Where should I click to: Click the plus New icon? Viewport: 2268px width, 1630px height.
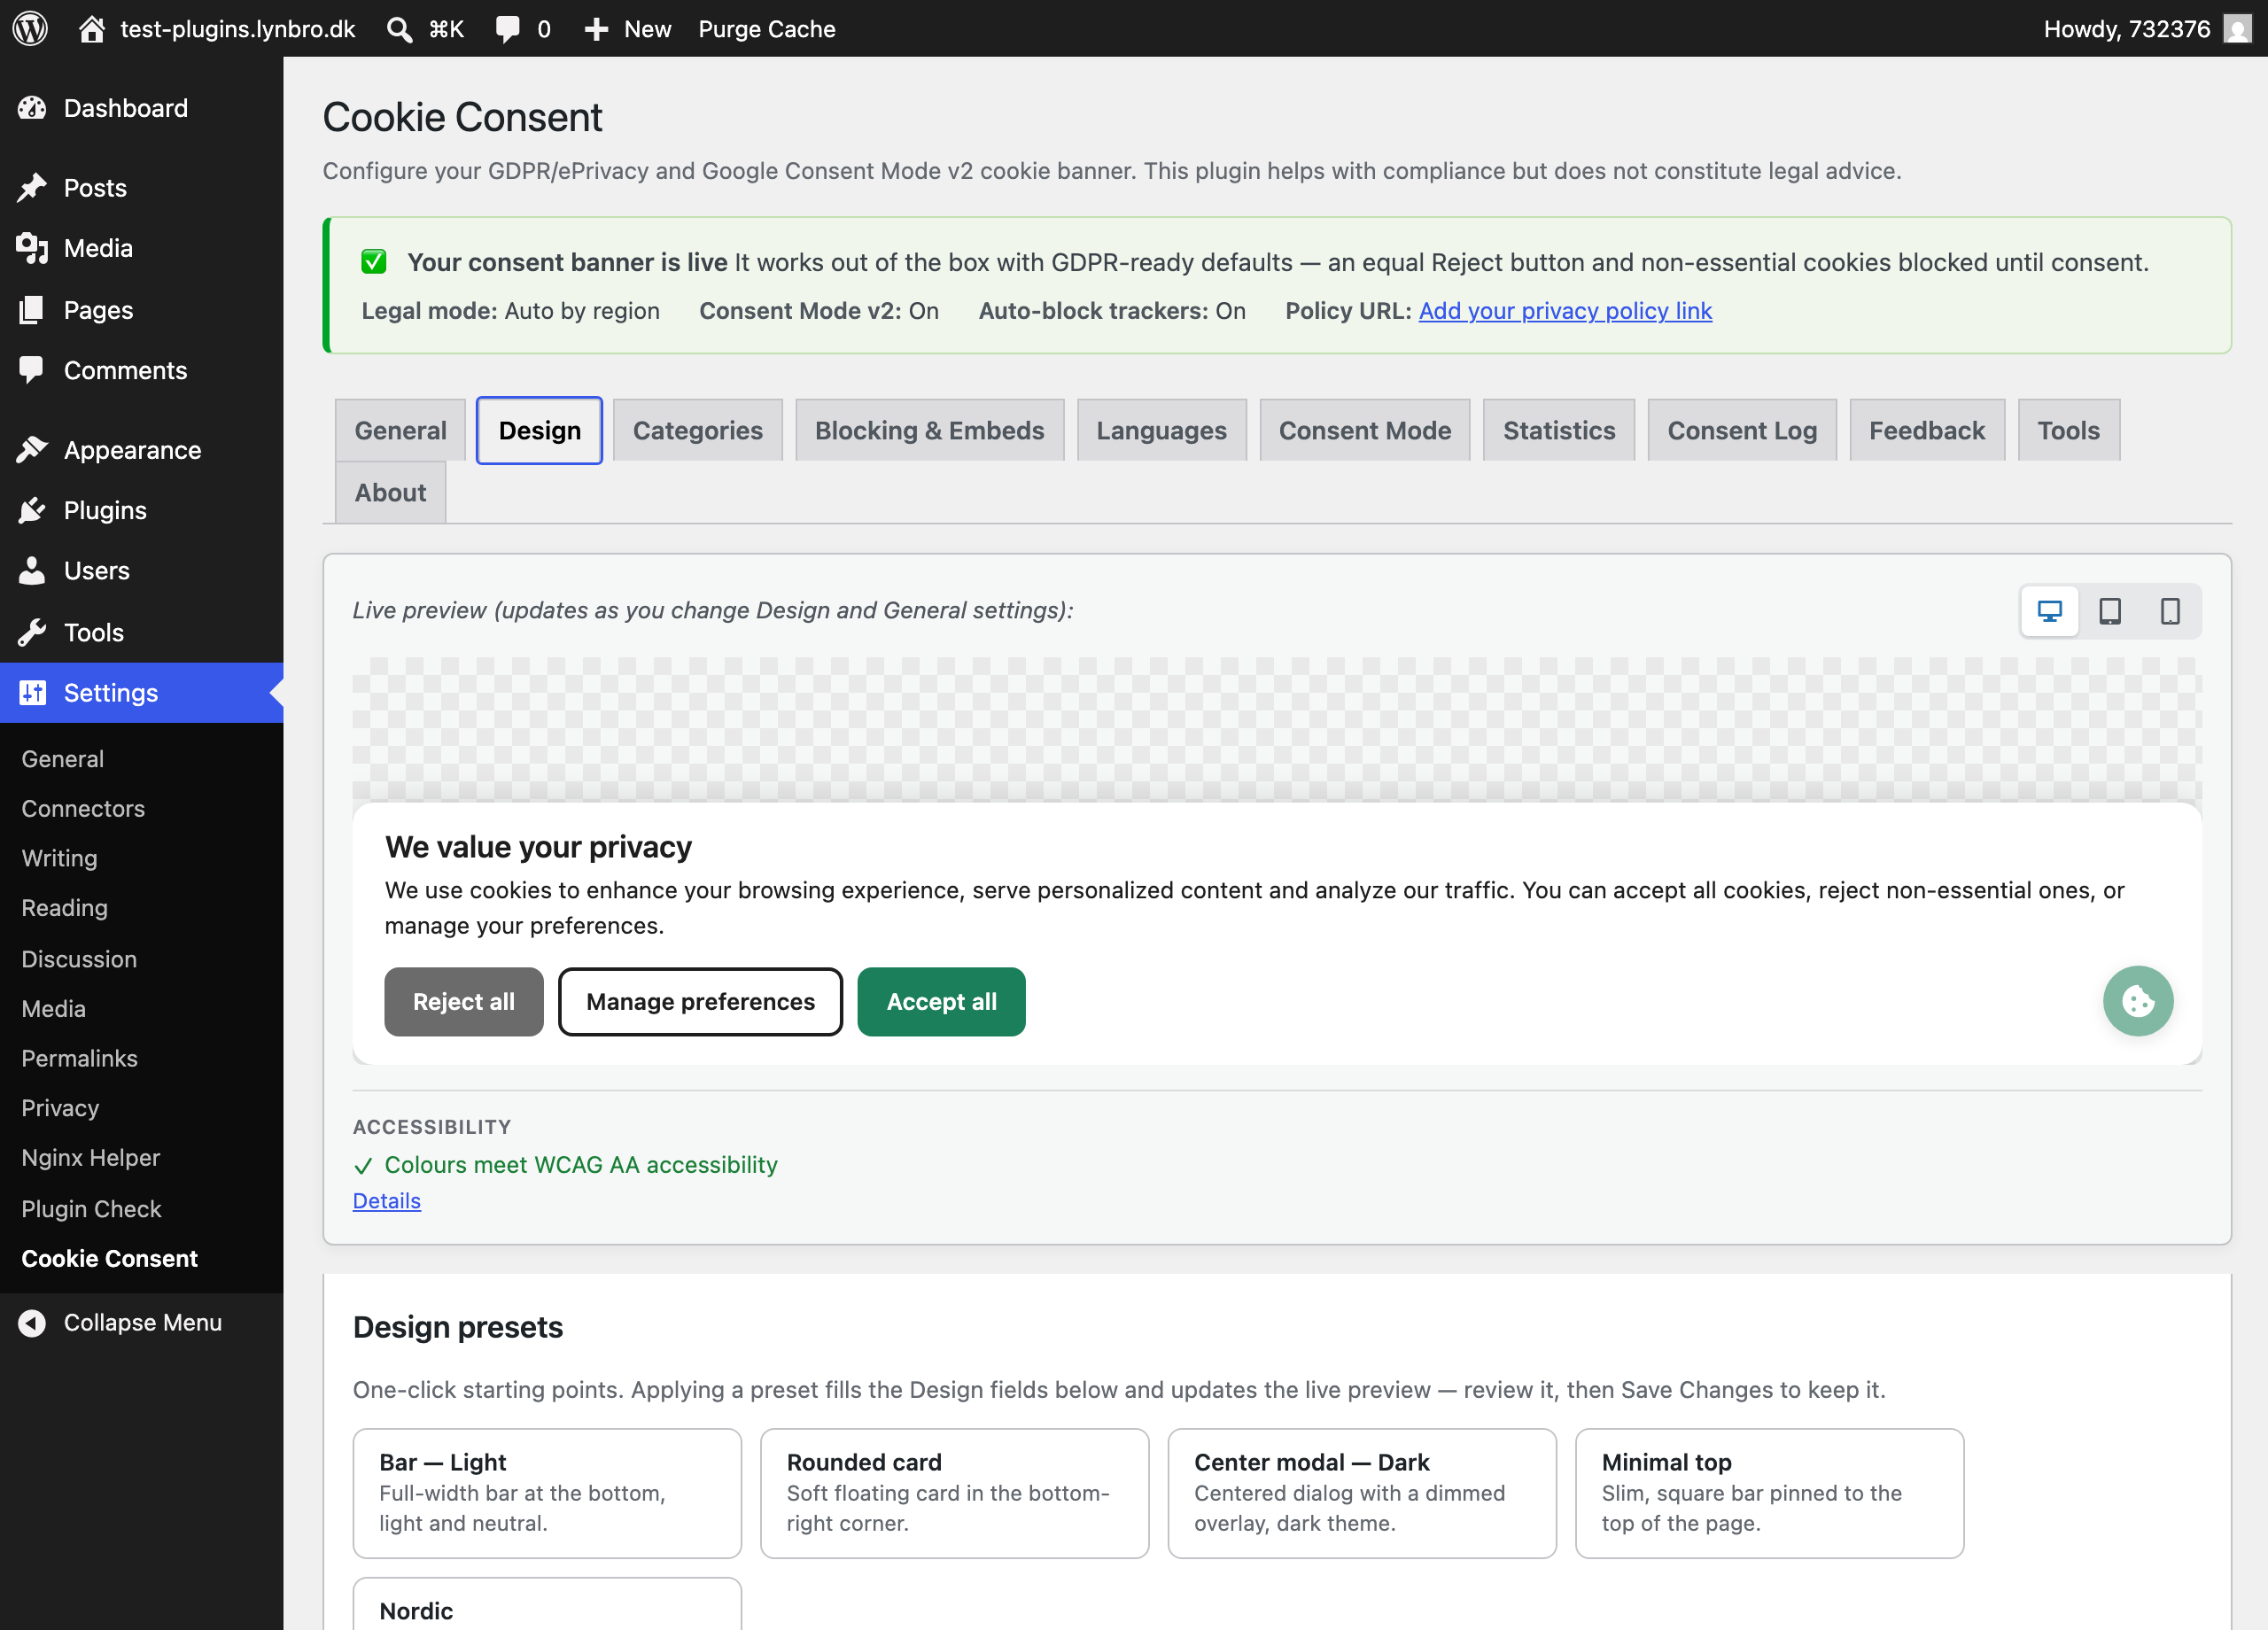(x=596, y=29)
